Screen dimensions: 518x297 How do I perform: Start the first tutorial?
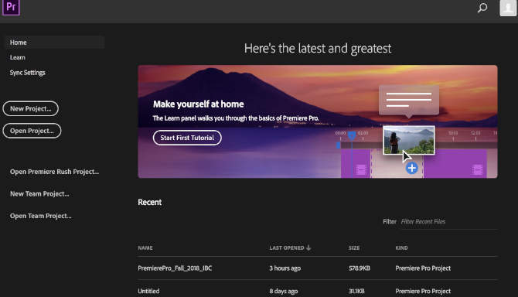[187, 138]
